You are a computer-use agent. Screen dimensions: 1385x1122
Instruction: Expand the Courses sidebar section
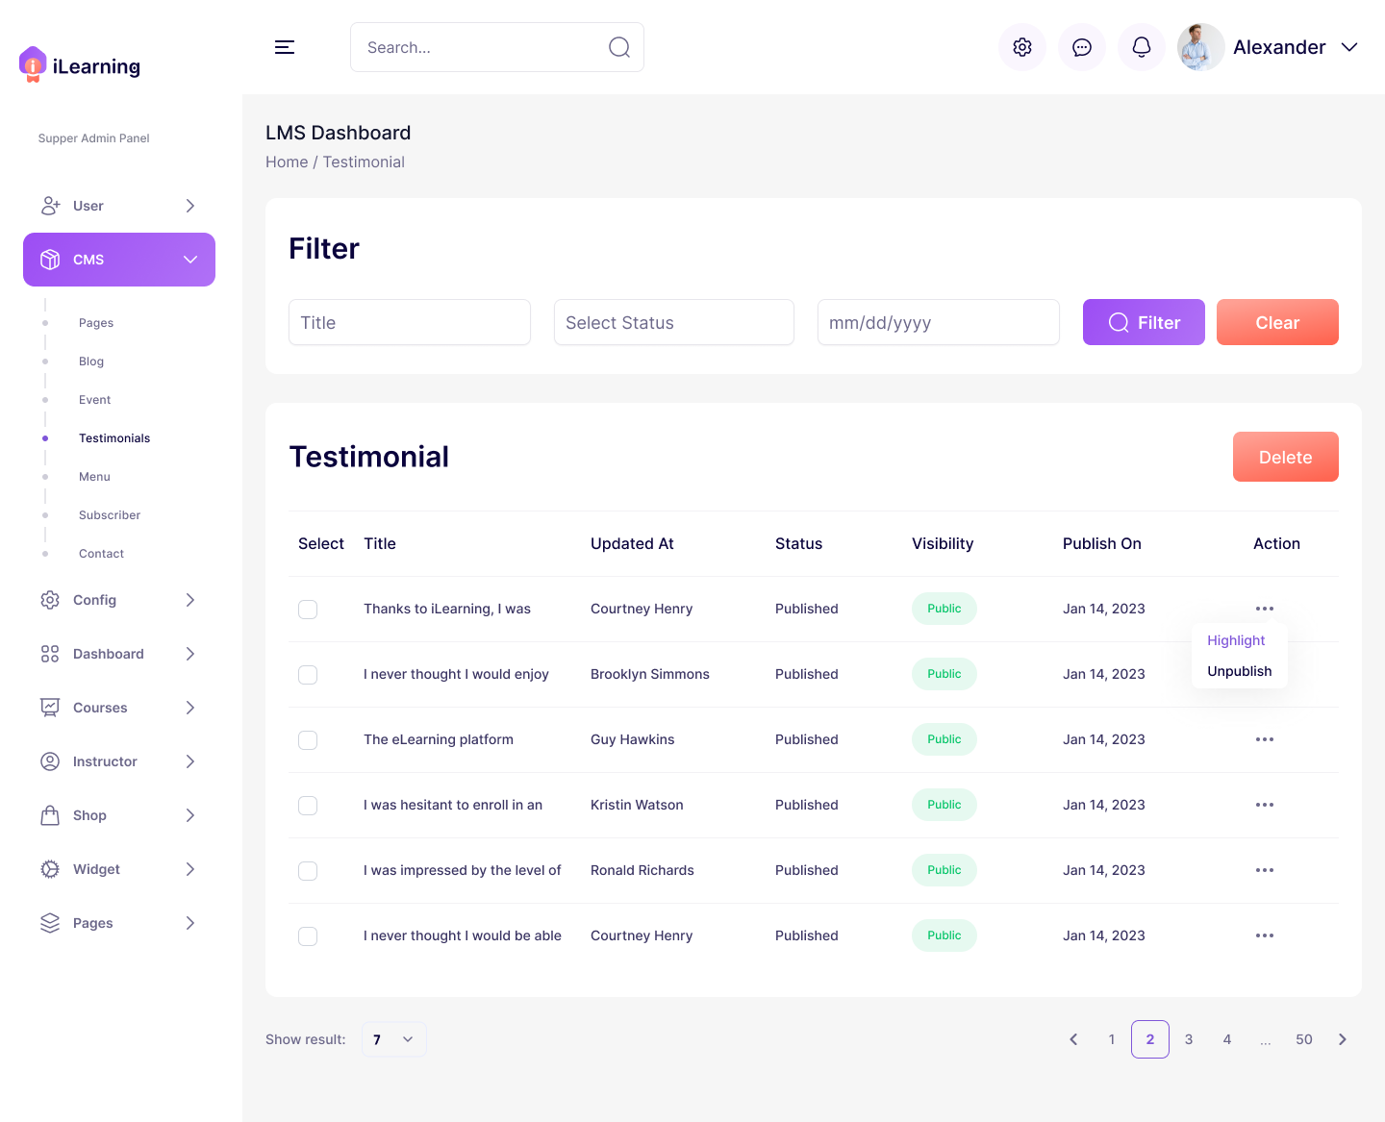[190, 708]
